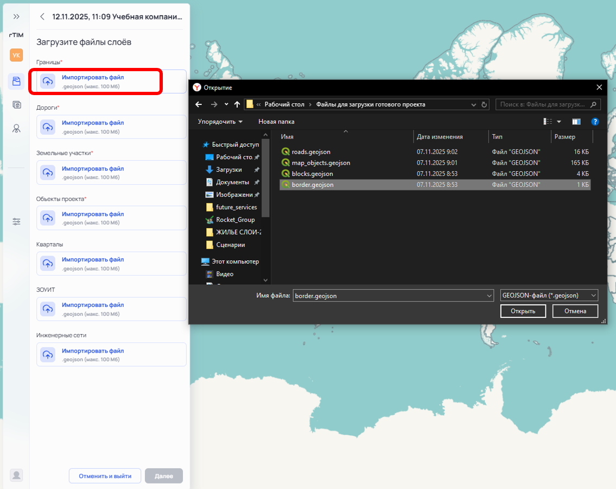Click the Отменить и выйти button
Viewport: 616px width, 489px height.
click(105, 476)
